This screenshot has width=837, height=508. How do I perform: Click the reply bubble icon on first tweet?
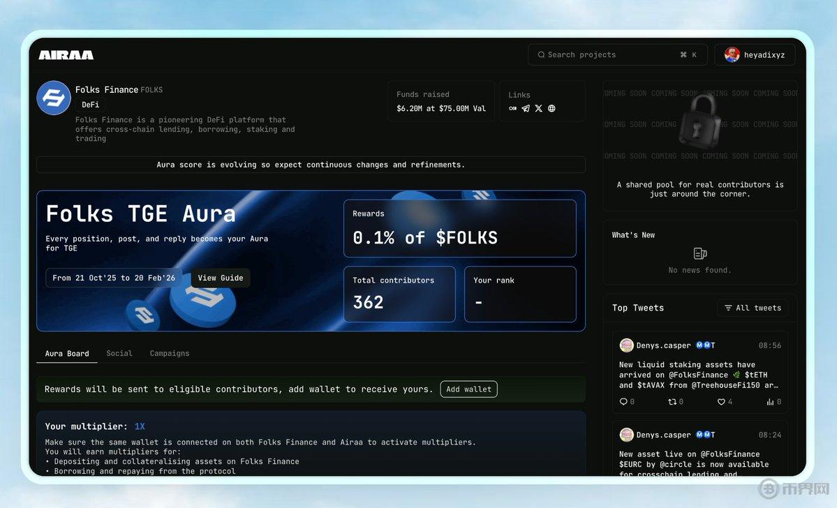point(623,402)
